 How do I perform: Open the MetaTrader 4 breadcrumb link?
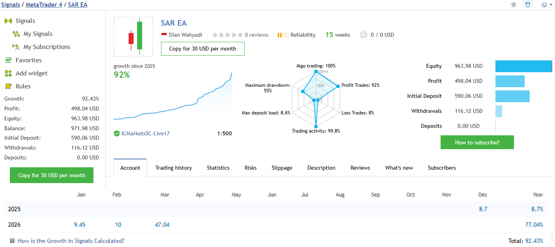pos(43,5)
